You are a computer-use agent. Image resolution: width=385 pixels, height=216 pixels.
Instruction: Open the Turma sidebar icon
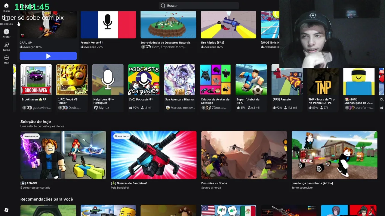tap(6, 45)
